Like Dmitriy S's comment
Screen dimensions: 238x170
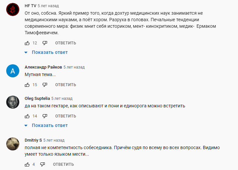tap(27, 164)
